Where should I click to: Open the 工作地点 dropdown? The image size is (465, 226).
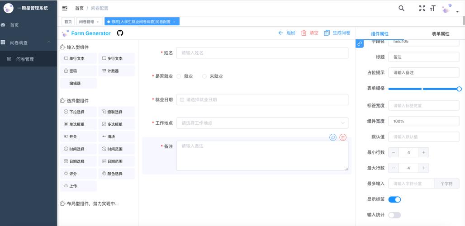(262, 123)
